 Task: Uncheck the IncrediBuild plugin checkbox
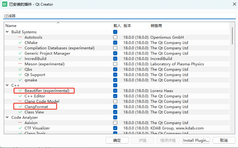(115, 58)
